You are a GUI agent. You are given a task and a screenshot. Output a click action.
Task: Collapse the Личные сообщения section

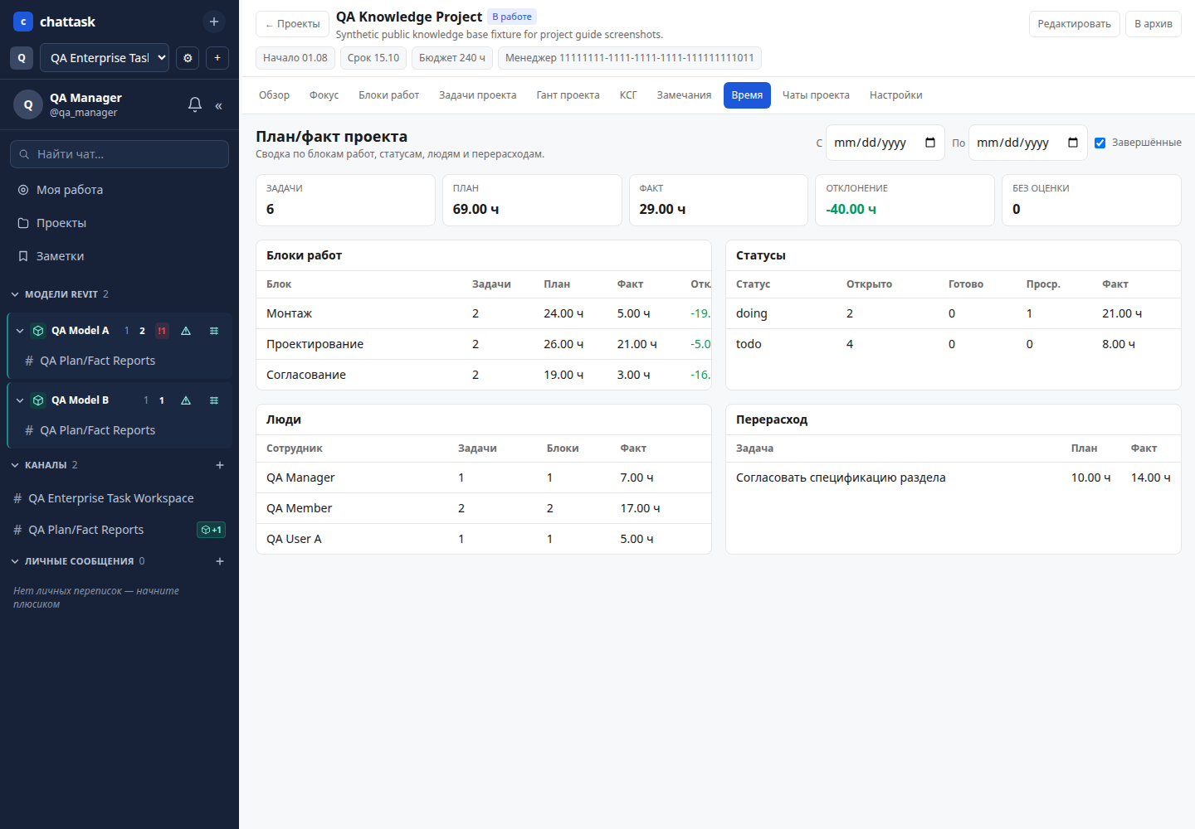tap(15, 561)
